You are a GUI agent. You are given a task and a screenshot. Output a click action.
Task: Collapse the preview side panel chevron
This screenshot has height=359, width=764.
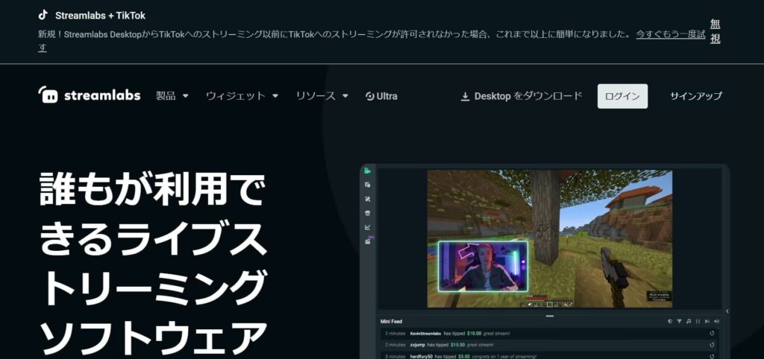tap(727, 311)
